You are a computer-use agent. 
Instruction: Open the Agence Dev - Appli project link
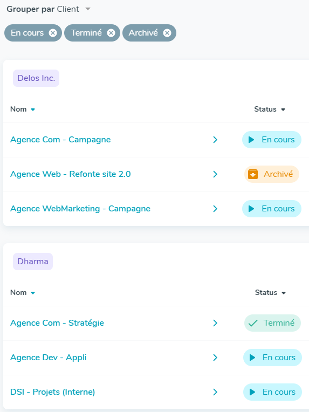click(49, 358)
